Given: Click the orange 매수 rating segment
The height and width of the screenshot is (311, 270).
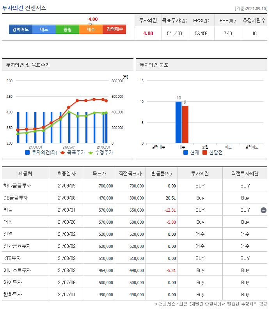Looking at the screenshot, I should tap(91, 29).
